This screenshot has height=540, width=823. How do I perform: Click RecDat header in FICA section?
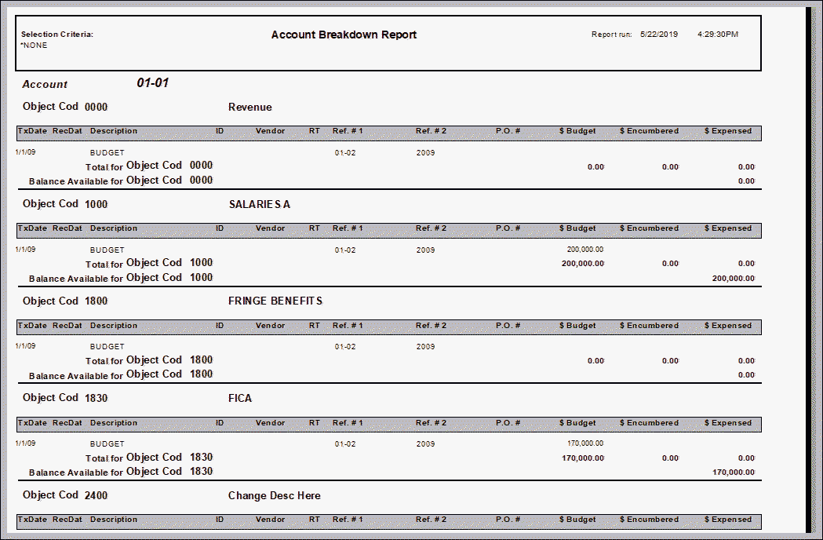click(67, 423)
